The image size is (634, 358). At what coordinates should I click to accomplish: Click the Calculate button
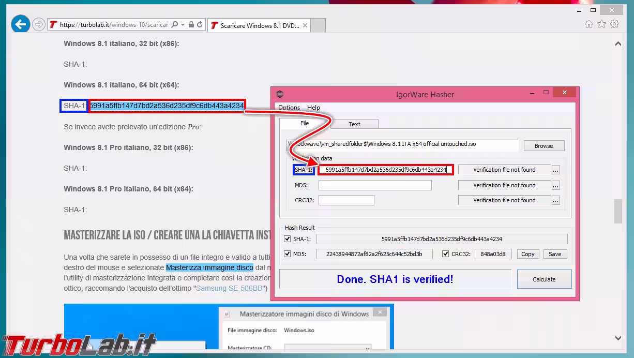[x=544, y=279]
